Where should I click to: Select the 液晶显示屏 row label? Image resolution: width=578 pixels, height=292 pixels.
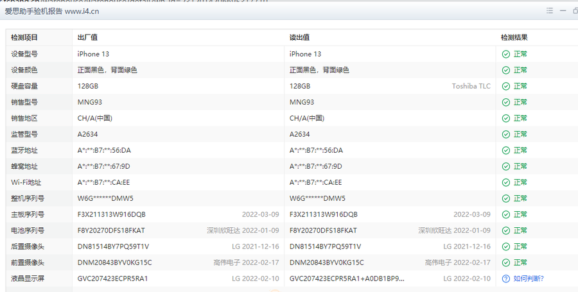[x=28, y=279]
